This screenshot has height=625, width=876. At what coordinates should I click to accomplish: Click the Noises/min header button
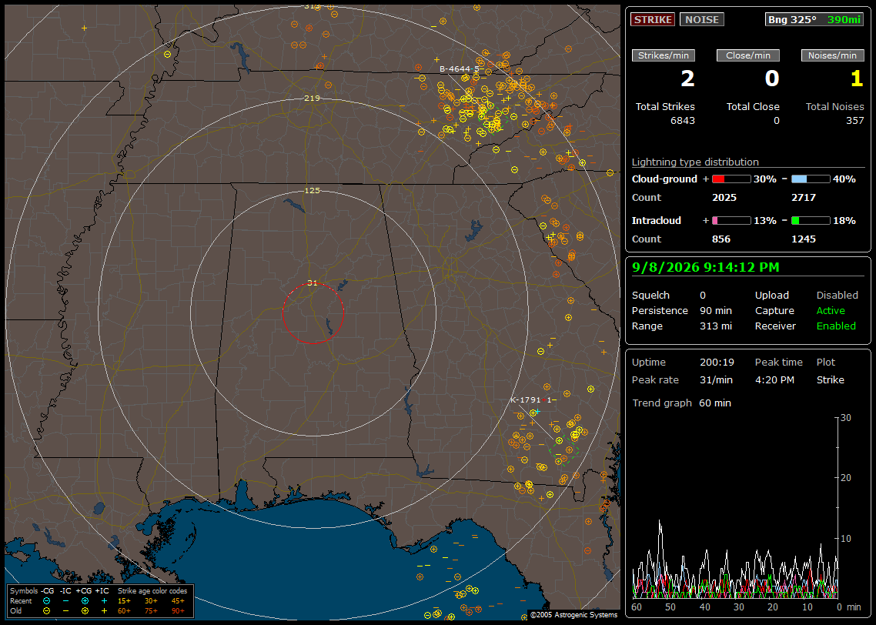(832, 55)
